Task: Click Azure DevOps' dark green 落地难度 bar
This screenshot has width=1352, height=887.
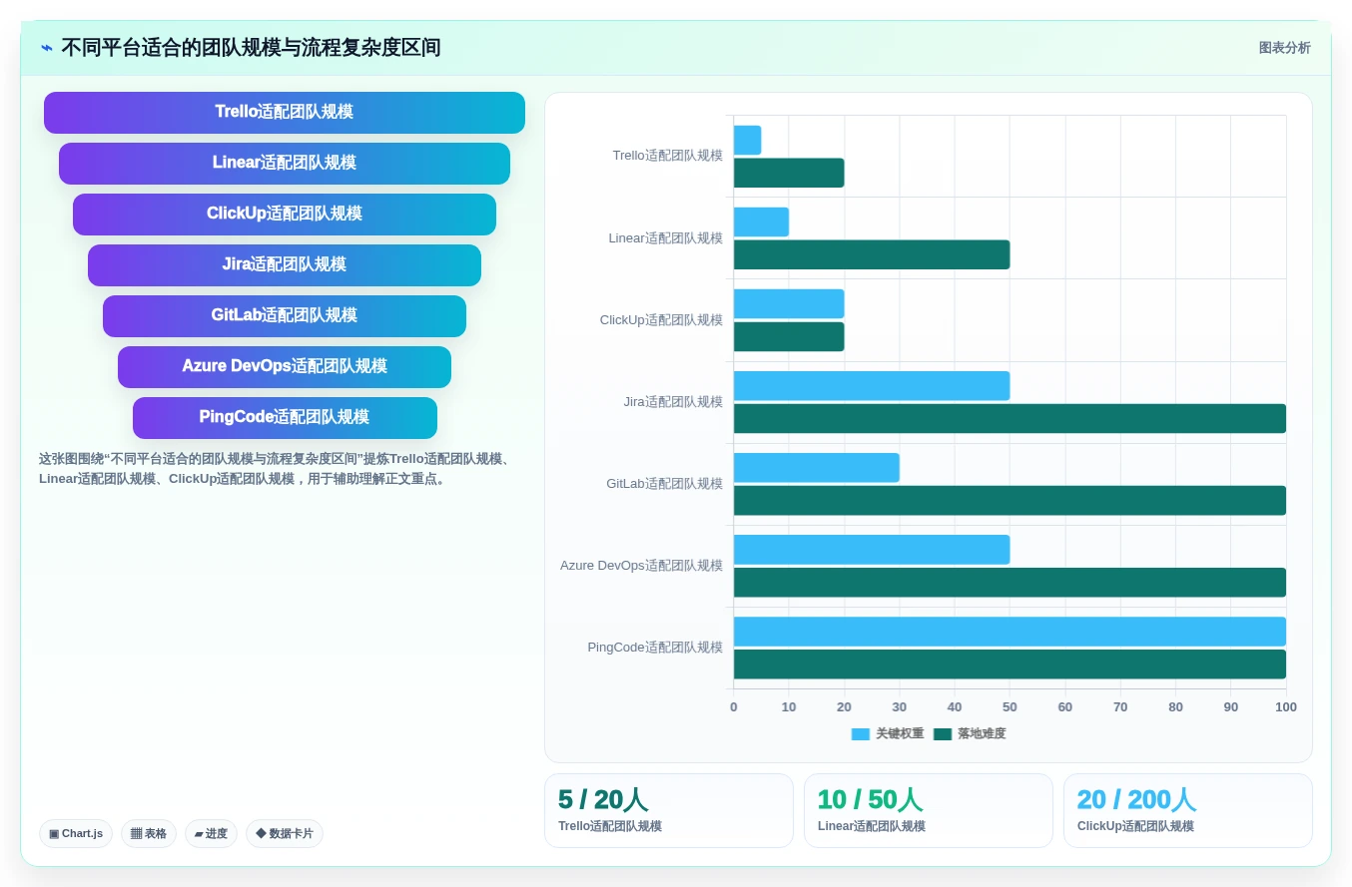Action: (1010, 582)
